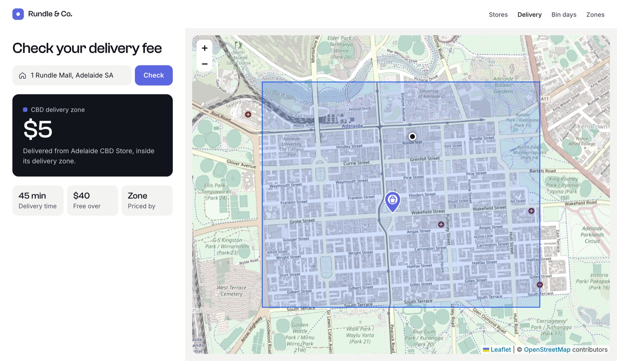Focus the address input field
Screen dimensions: 617x361
(x=72, y=75)
